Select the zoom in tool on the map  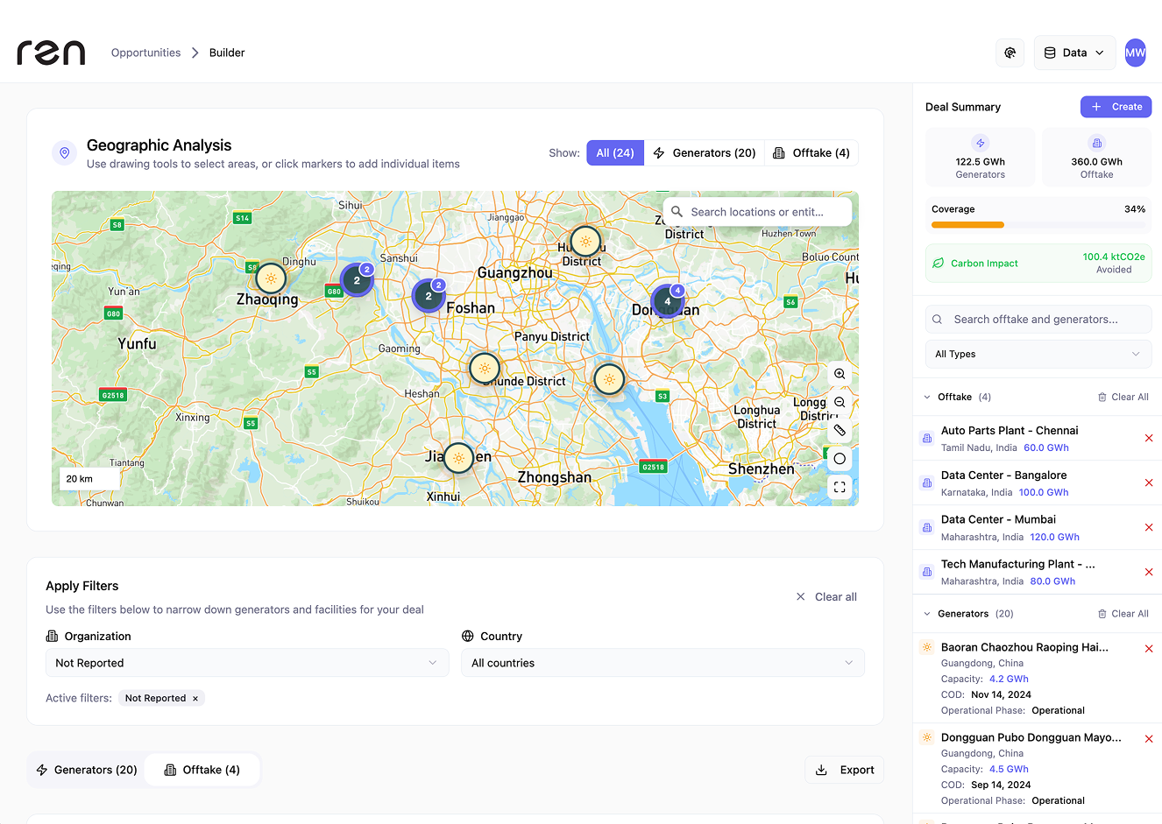[840, 374]
